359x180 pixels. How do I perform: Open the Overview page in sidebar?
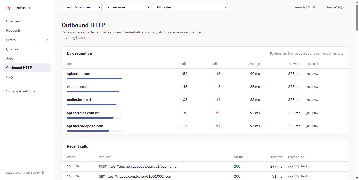click(27, 21)
